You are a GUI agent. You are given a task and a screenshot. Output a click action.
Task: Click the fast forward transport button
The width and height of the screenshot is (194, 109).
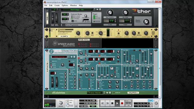pyautogui.click(x=107, y=103)
